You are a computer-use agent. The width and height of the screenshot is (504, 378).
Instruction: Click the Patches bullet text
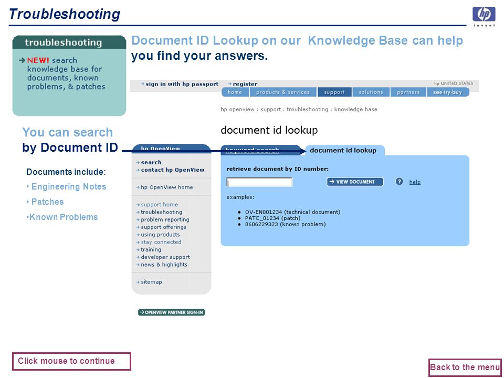pos(48,202)
